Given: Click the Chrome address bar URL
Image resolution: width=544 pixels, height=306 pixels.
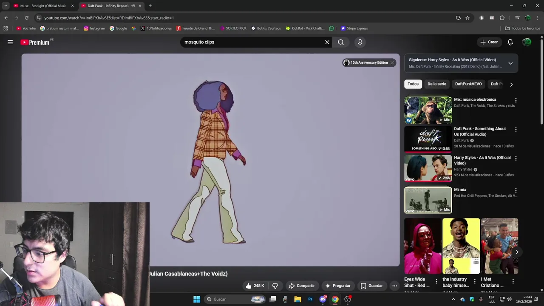Looking at the screenshot, I should (109, 18).
